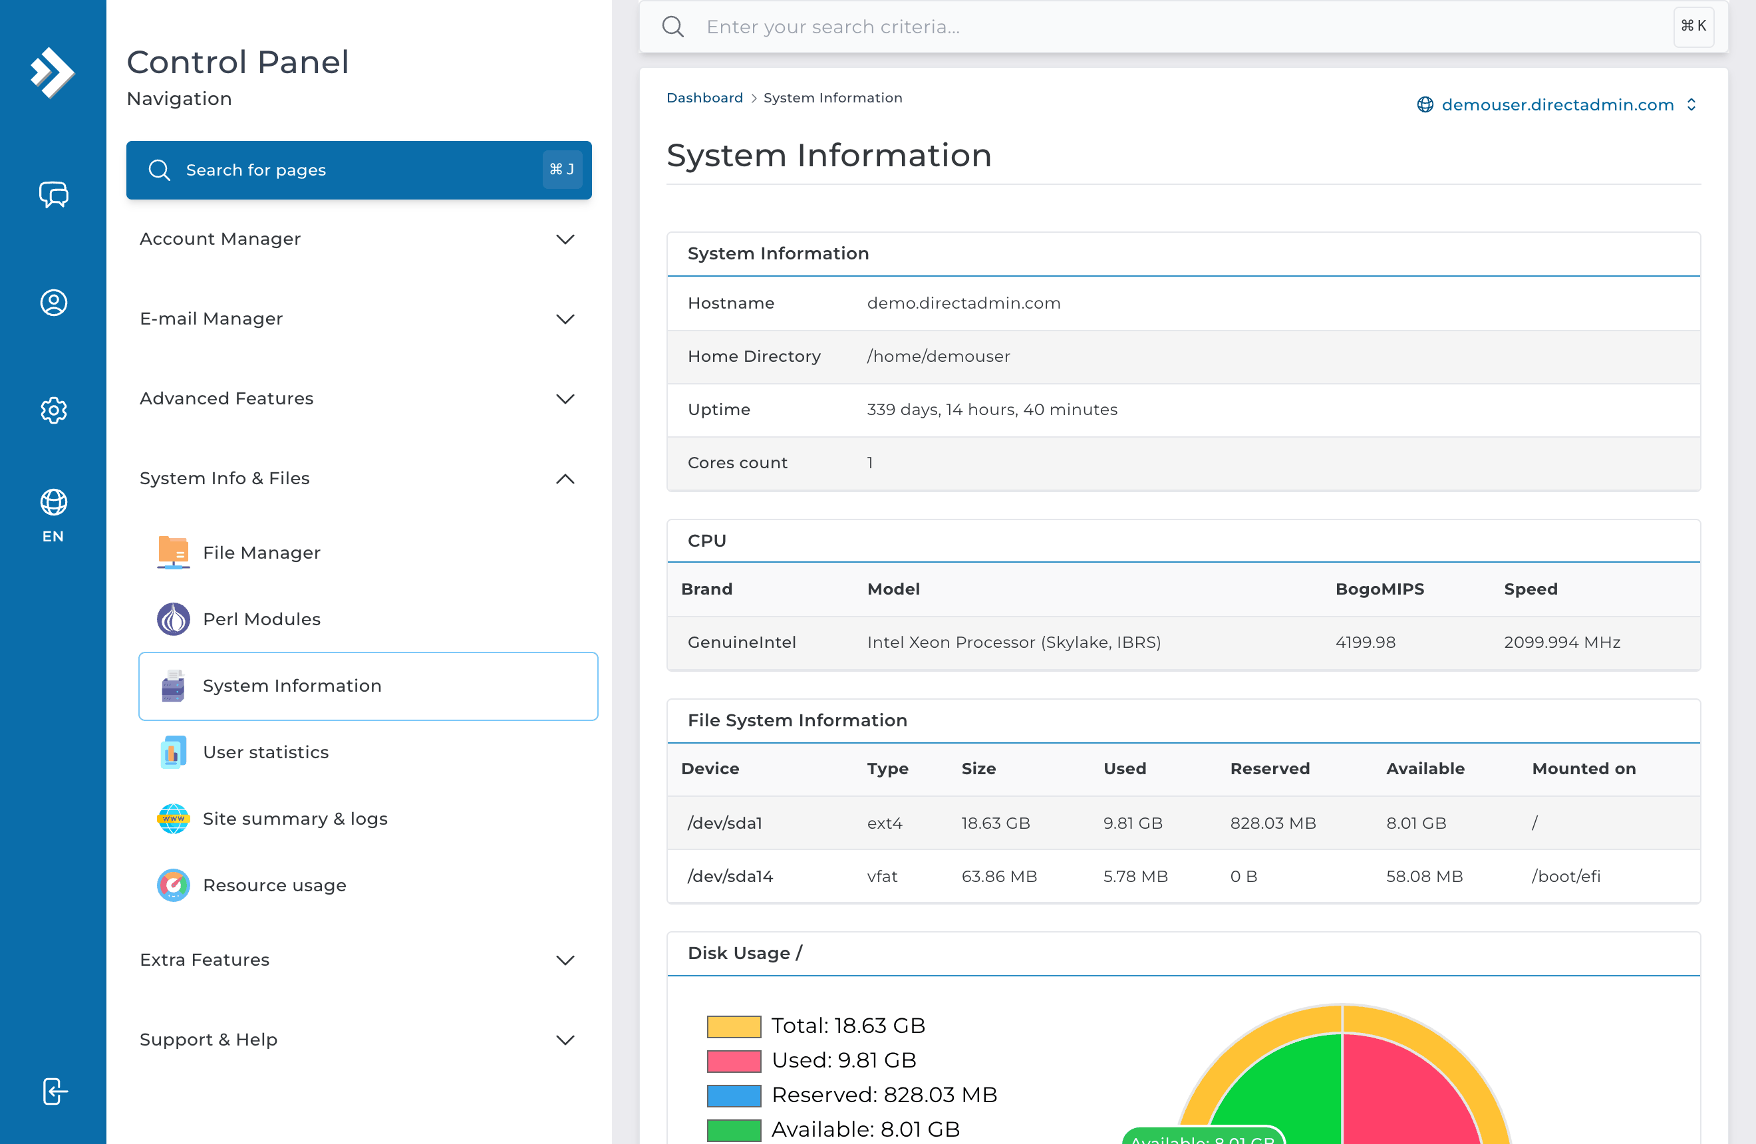Viewport: 1756px width, 1144px height.
Task: Open File Manager from navigation
Action: 368,553
